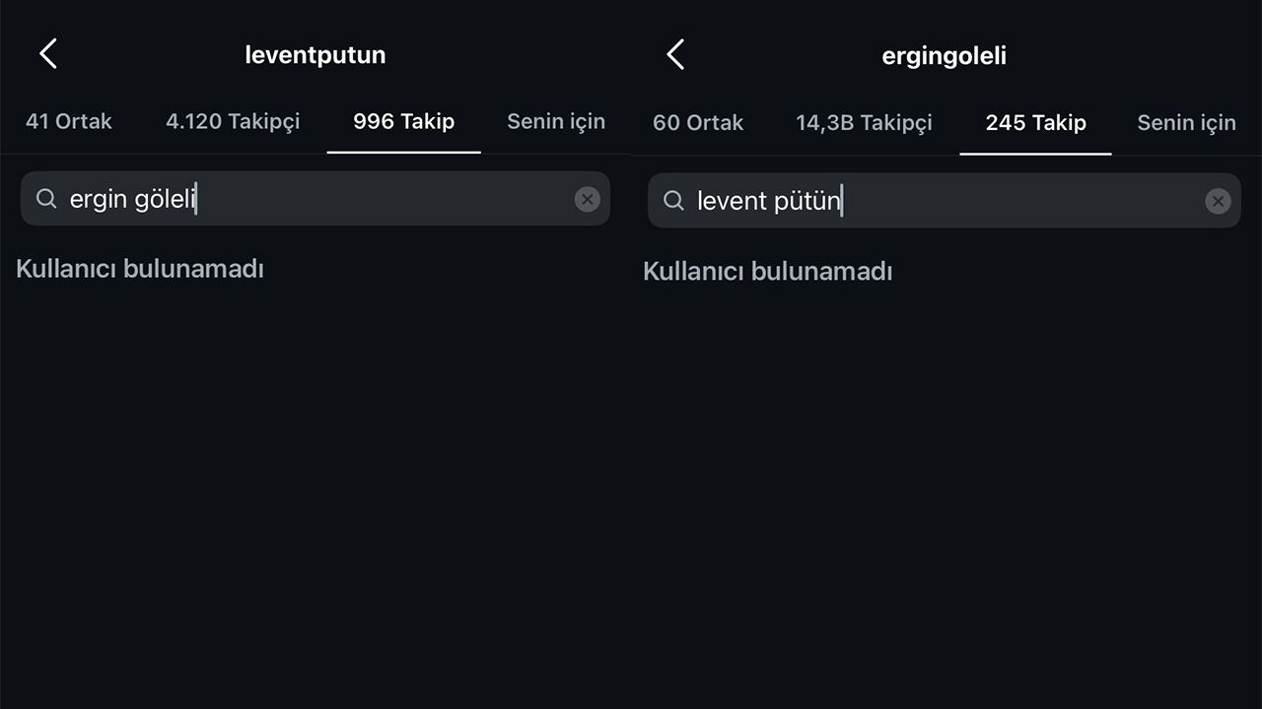Viewport: 1262px width, 709px height.
Task: Clear the 'ergin göleli' search text
Action: pos(587,200)
